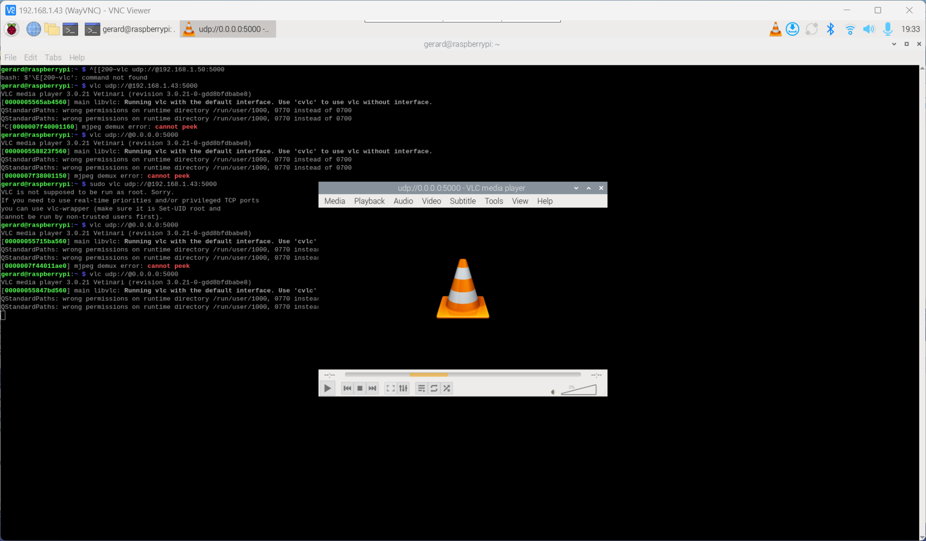The width and height of the screenshot is (926, 541).
Task: Maximize the gerard@raspberrypi terminal window
Action: pos(907,44)
